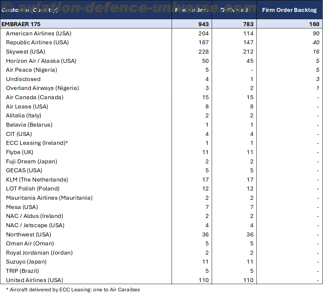Click the total backlog value '160'
This screenshot has height=294, width=323.
point(314,24)
